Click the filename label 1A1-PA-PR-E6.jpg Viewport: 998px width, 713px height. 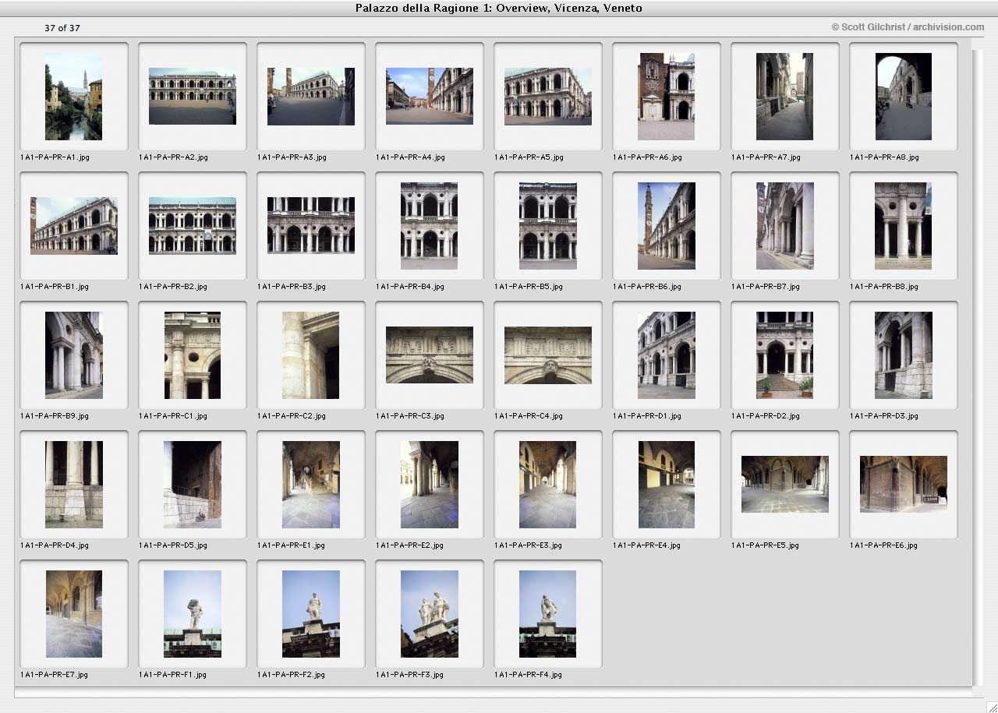coord(884,545)
